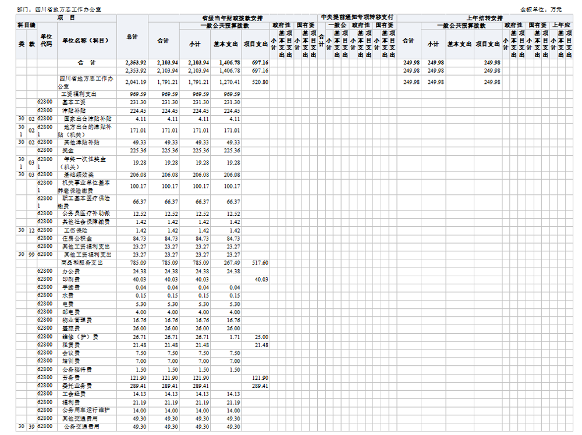Image resolution: width=582 pixels, height=435 pixels.
Task: Click the 工资福利支出 row label
Action: click(x=80, y=94)
